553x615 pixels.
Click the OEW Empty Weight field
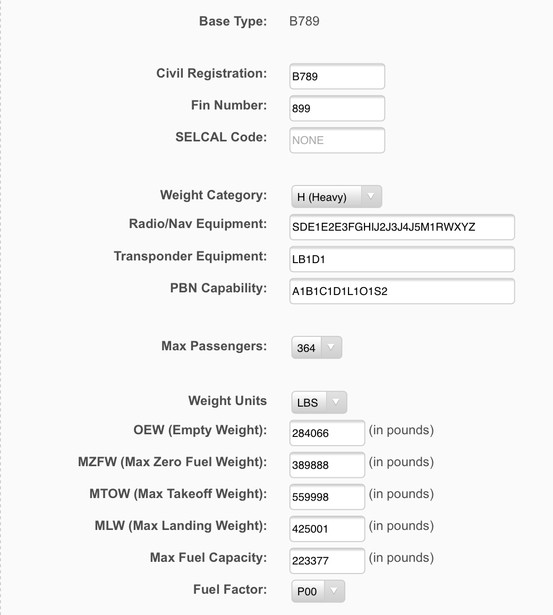point(327,433)
